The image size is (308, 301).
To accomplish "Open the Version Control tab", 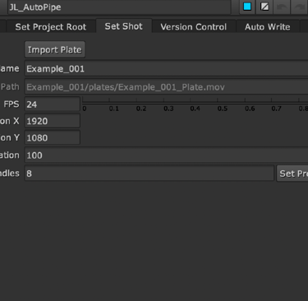I will pos(194,27).
